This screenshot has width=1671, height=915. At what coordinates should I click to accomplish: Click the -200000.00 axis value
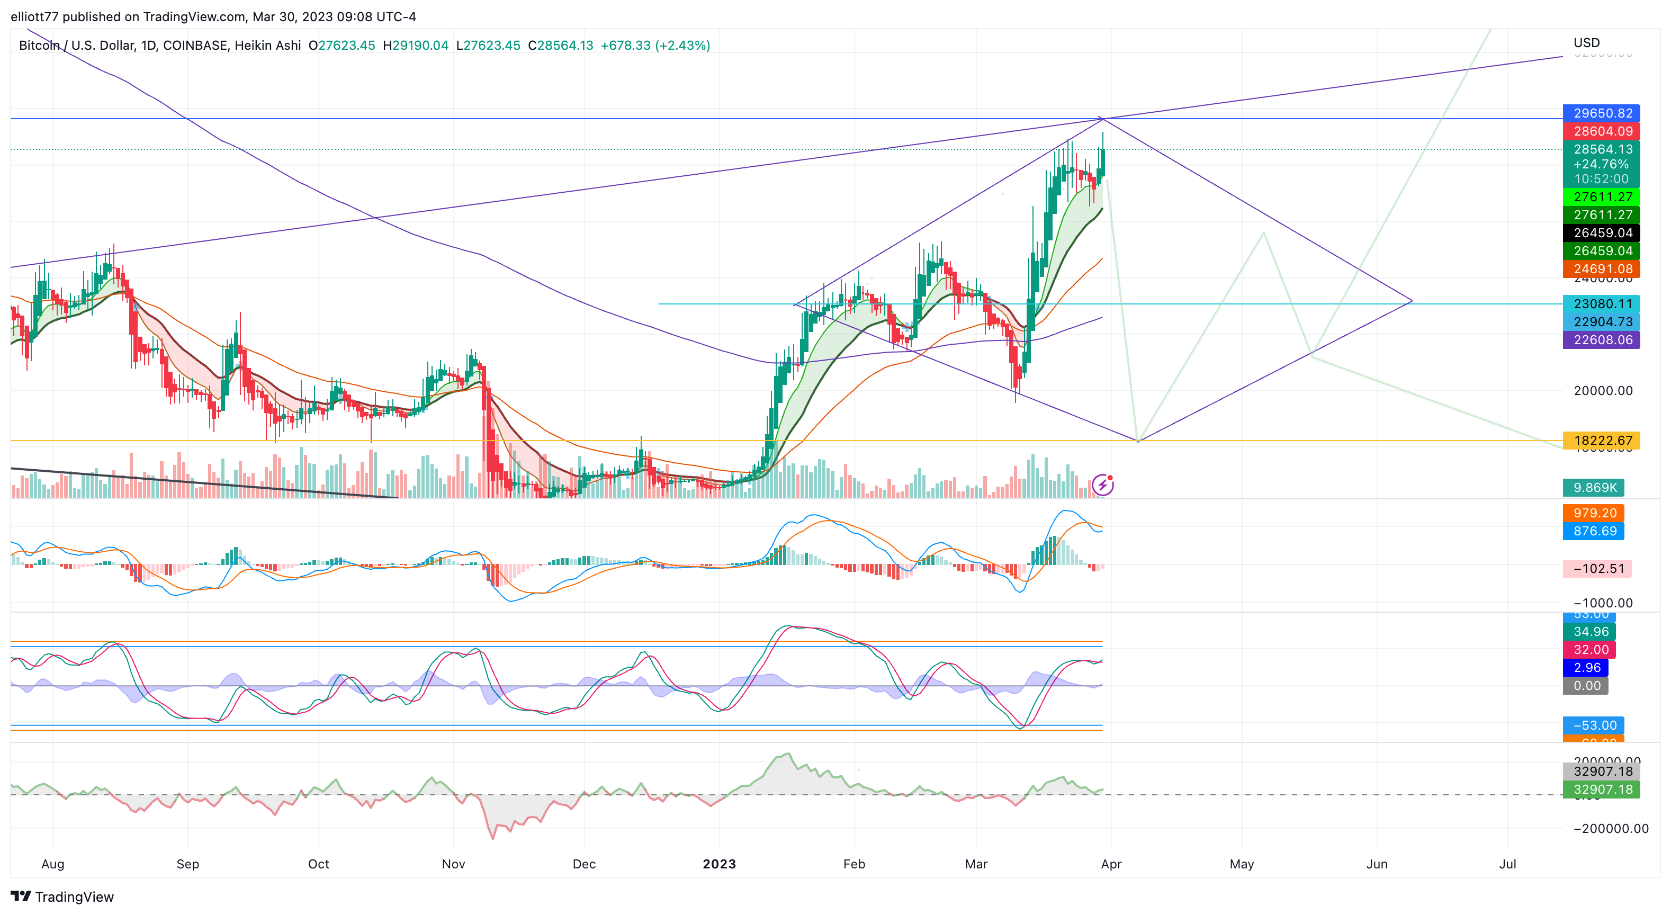point(1611,829)
